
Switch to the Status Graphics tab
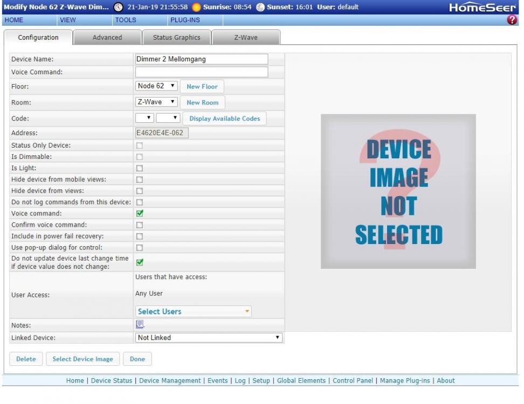click(176, 38)
